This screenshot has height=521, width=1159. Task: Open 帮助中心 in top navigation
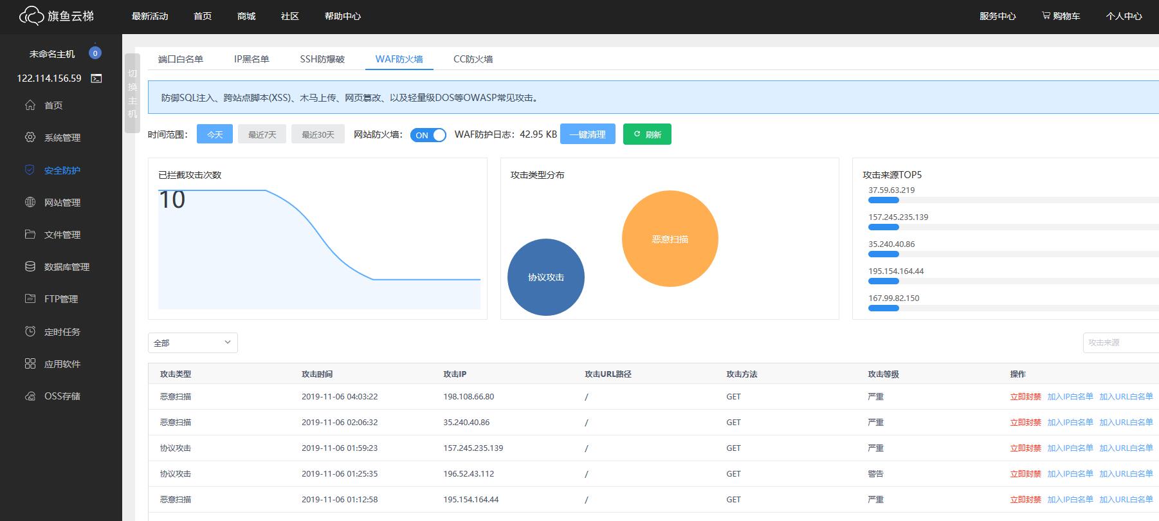click(343, 16)
